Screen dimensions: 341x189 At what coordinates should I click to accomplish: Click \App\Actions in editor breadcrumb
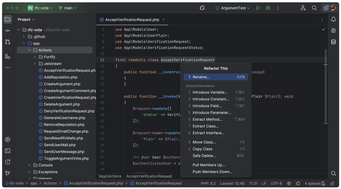point(110,176)
